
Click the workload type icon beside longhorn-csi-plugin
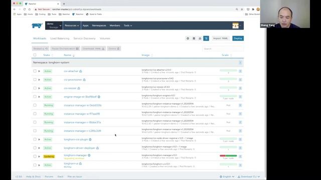(90, 139)
